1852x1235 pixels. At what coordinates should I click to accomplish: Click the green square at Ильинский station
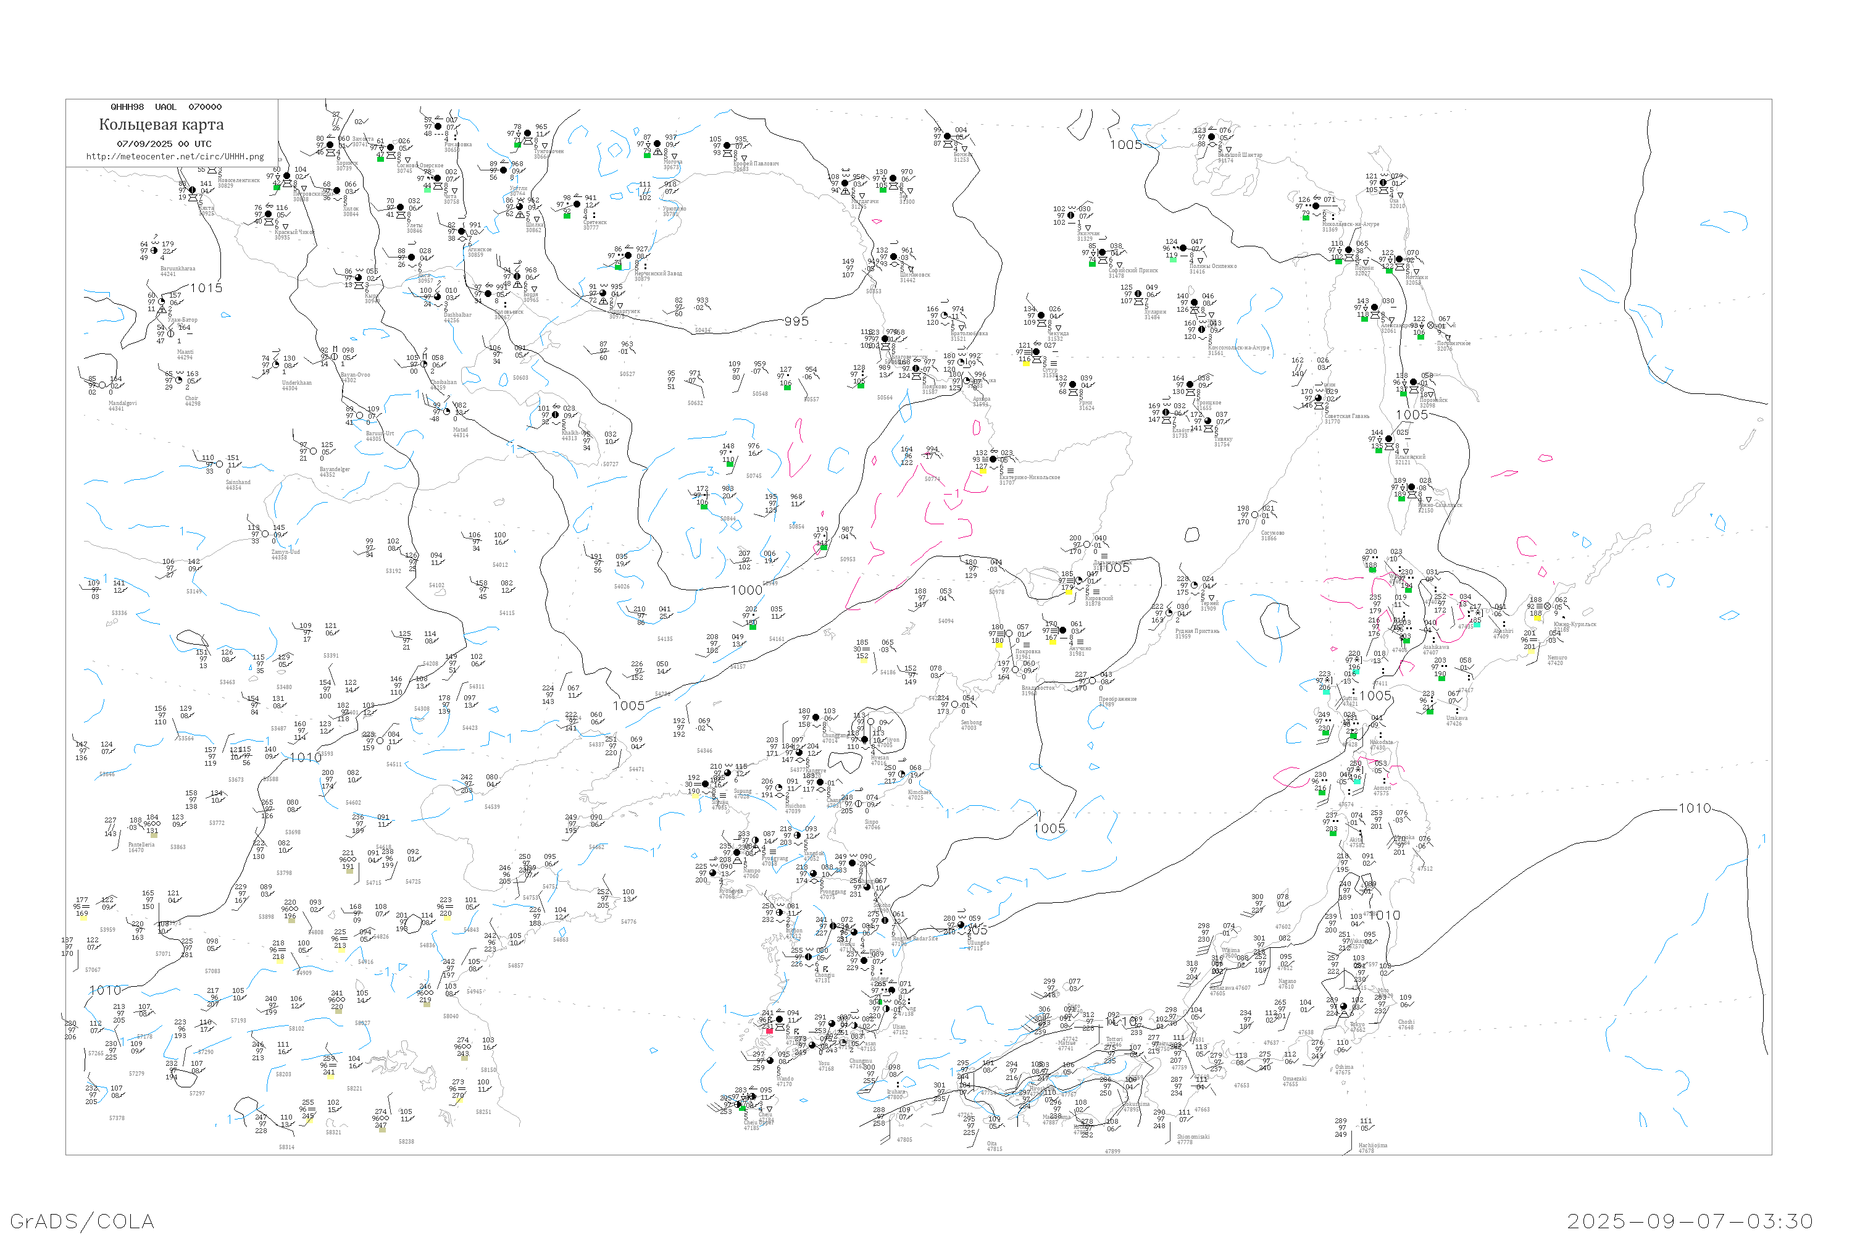1379,450
